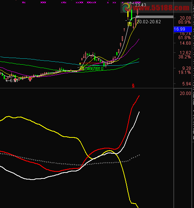
Task: Click the 6.61 low price annotation
Action: 14,81
